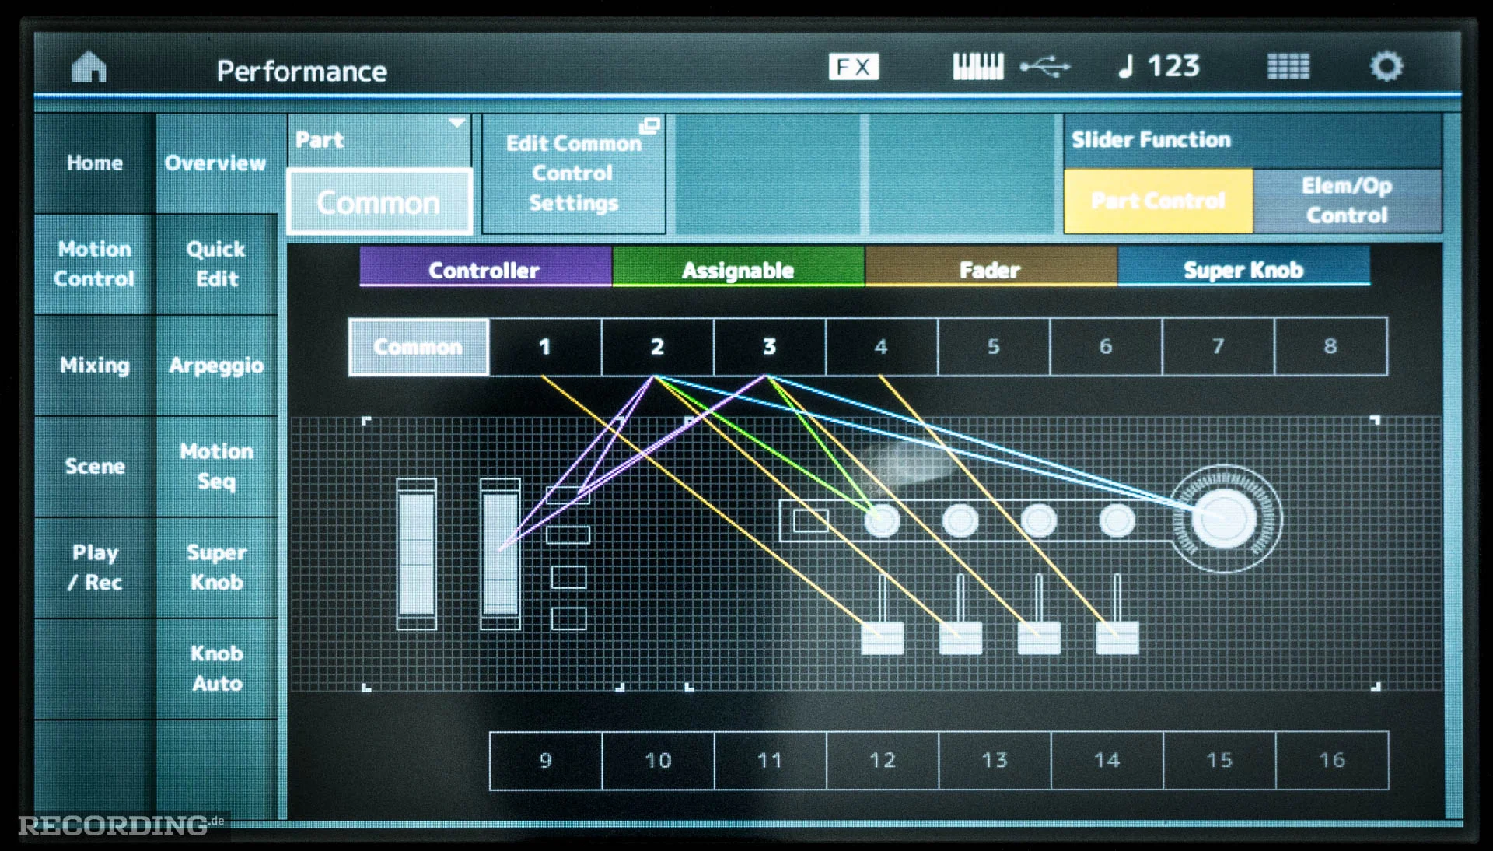Viewport: 1493px width, 851px height.
Task: Select the Overview sub-tab
Action: (x=216, y=163)
